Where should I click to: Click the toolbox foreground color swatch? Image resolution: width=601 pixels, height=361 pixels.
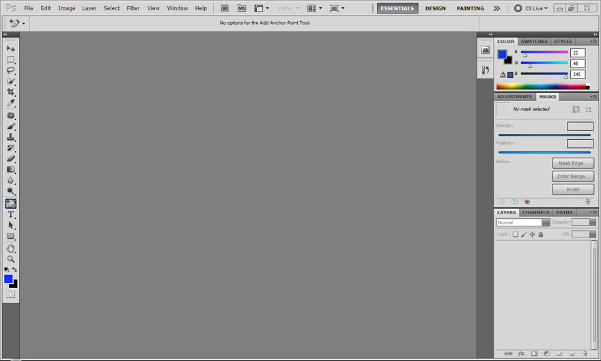(8, 279)
